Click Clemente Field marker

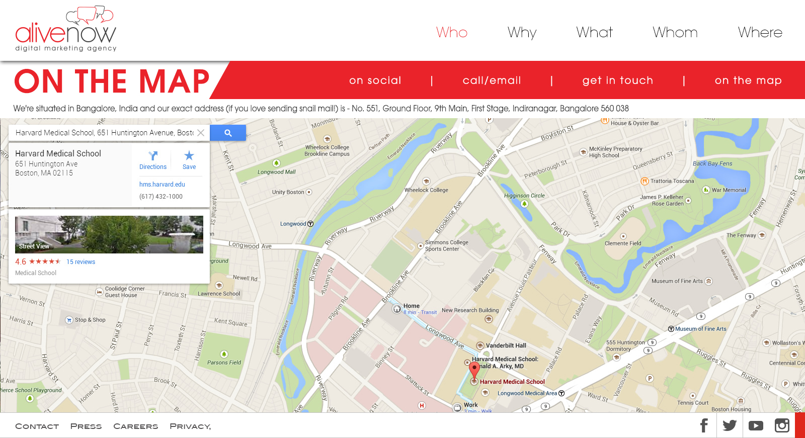[x=623, y=236]
